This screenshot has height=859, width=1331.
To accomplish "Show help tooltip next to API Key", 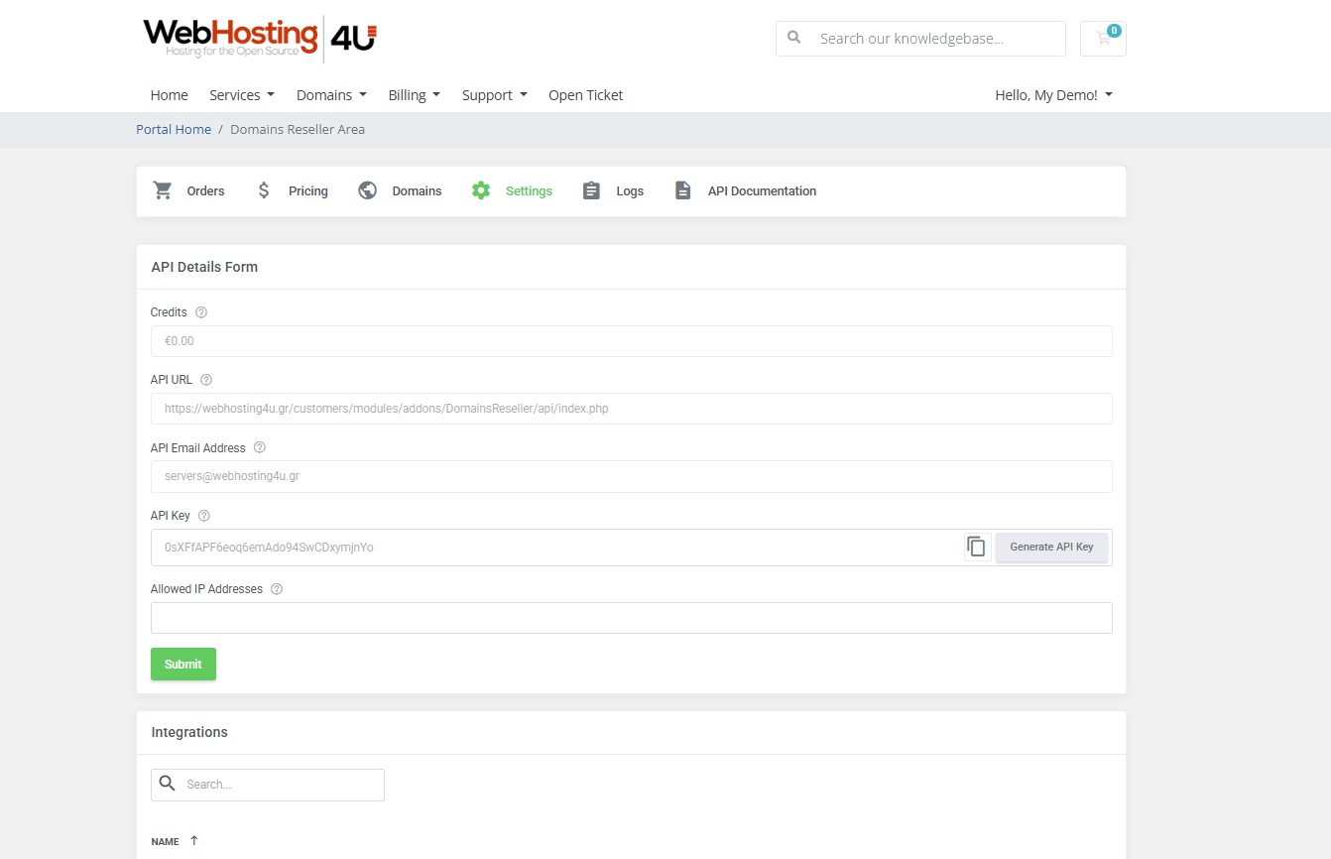I will coord(204,516).
